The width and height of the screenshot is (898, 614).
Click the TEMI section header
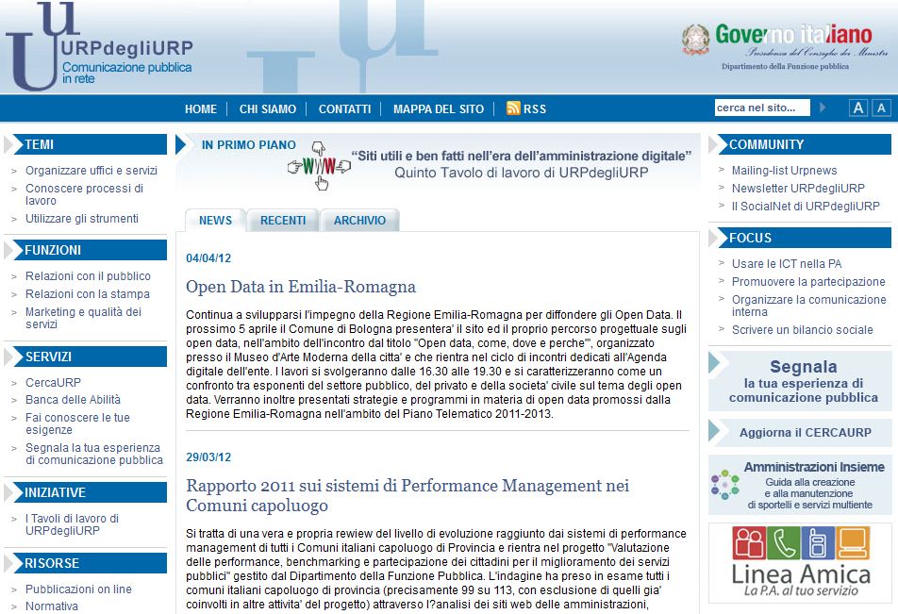pos(85,144)
